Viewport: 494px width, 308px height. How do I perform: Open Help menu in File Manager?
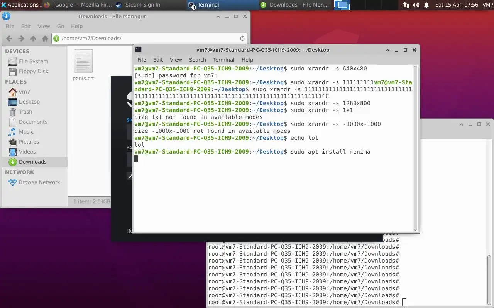tap(77, 26)
